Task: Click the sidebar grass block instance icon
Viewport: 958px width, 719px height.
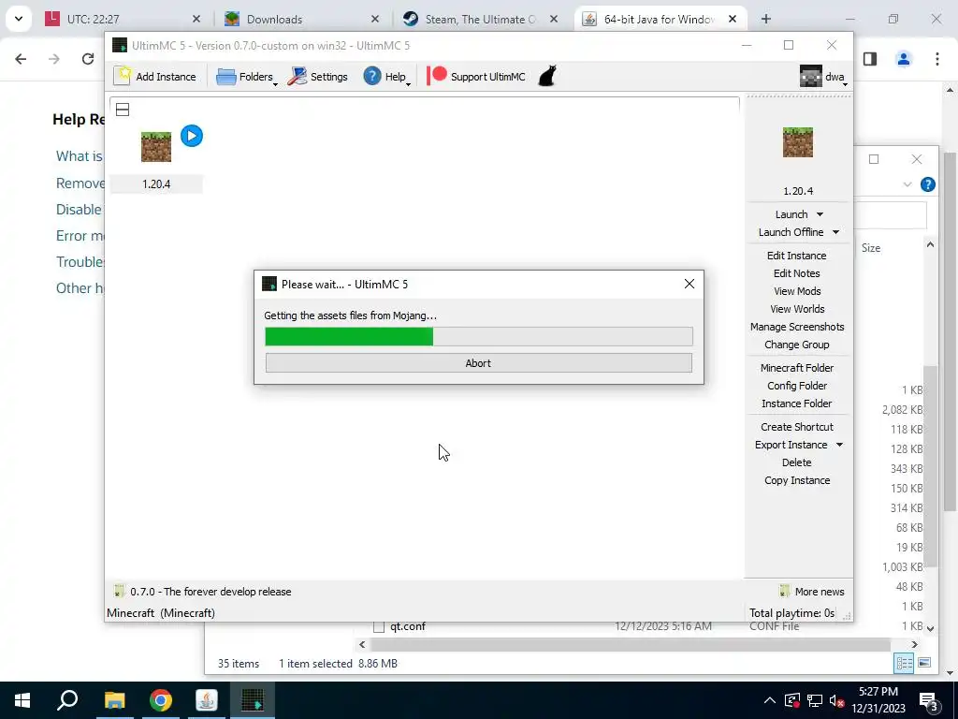Action: click(798, 142)
